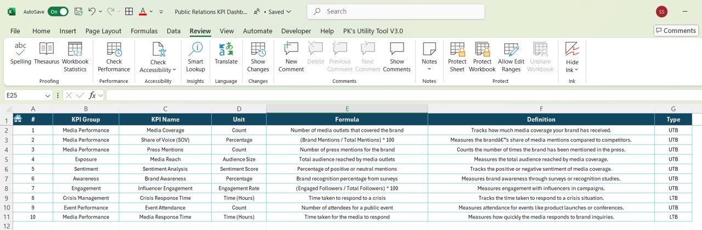Screen dimensions: 702x230
Task: Expand the Check Accessibility dropdown arrow
Action: (x=174, y=70)
